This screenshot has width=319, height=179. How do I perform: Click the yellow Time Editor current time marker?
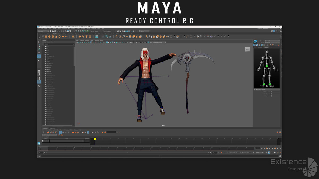coord(95,139)
